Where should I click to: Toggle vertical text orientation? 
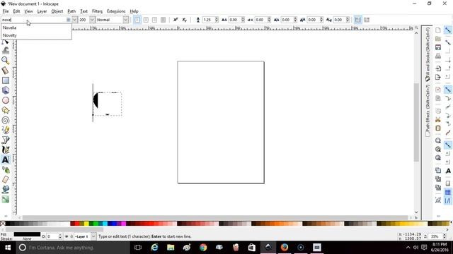coord(367,20)
